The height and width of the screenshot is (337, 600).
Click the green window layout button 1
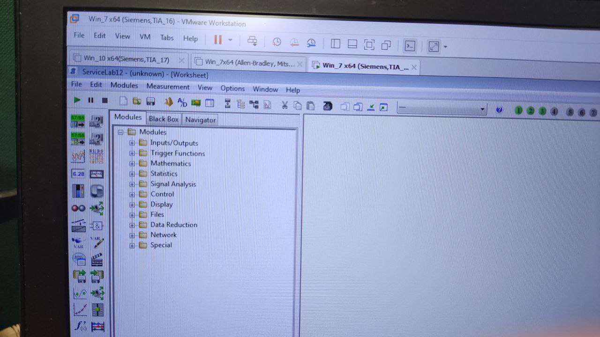(518, 110)
